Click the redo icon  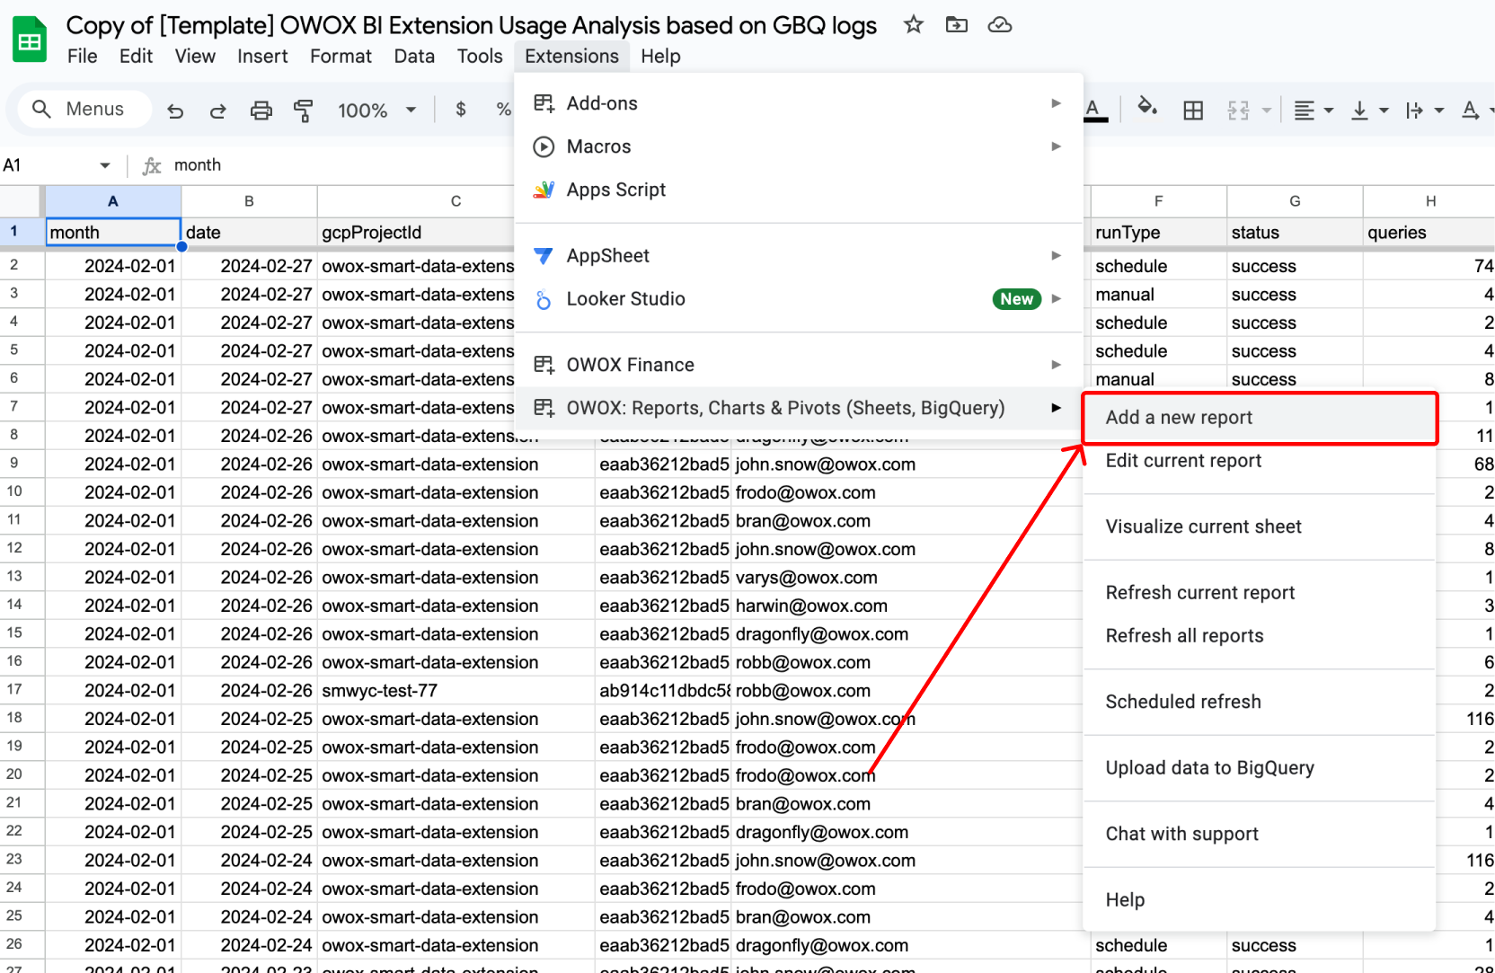pyautogui.click(x=217, y=111)
